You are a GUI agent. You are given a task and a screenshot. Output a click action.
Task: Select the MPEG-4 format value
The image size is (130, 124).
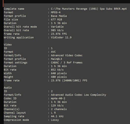tap(56, 12)
